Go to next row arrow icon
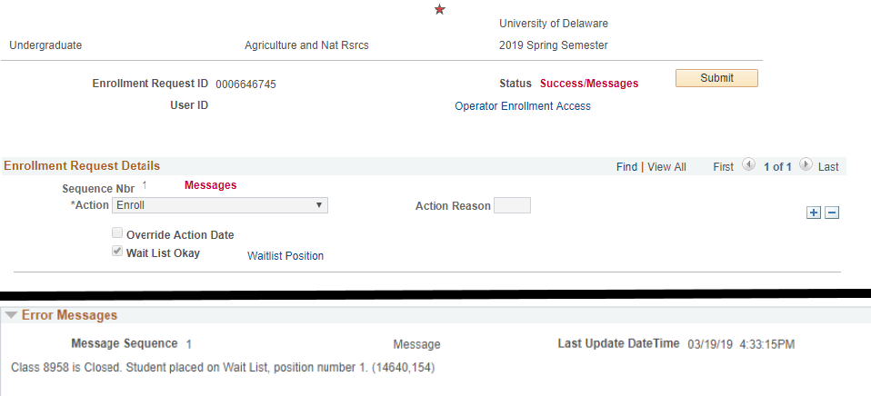Image resolution: width=871 pixels, height=396 pixels. 806,166
